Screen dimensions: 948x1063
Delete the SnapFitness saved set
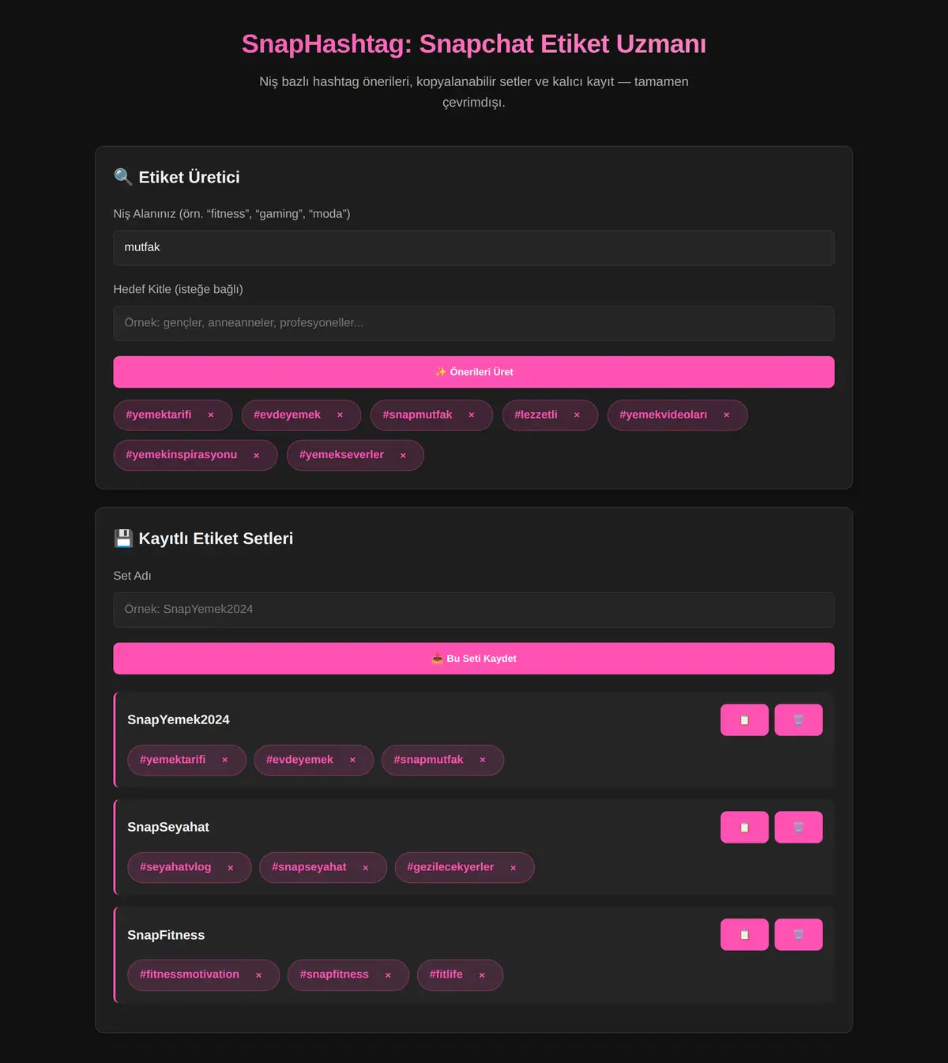point(799,934)
